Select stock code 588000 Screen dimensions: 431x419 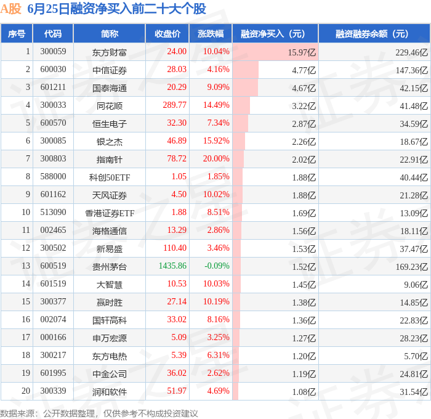(x=53, y=177)
